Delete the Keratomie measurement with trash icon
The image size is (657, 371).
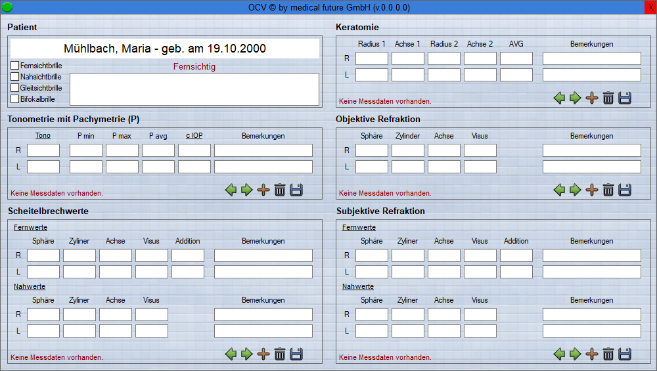(x=608, y=98)
